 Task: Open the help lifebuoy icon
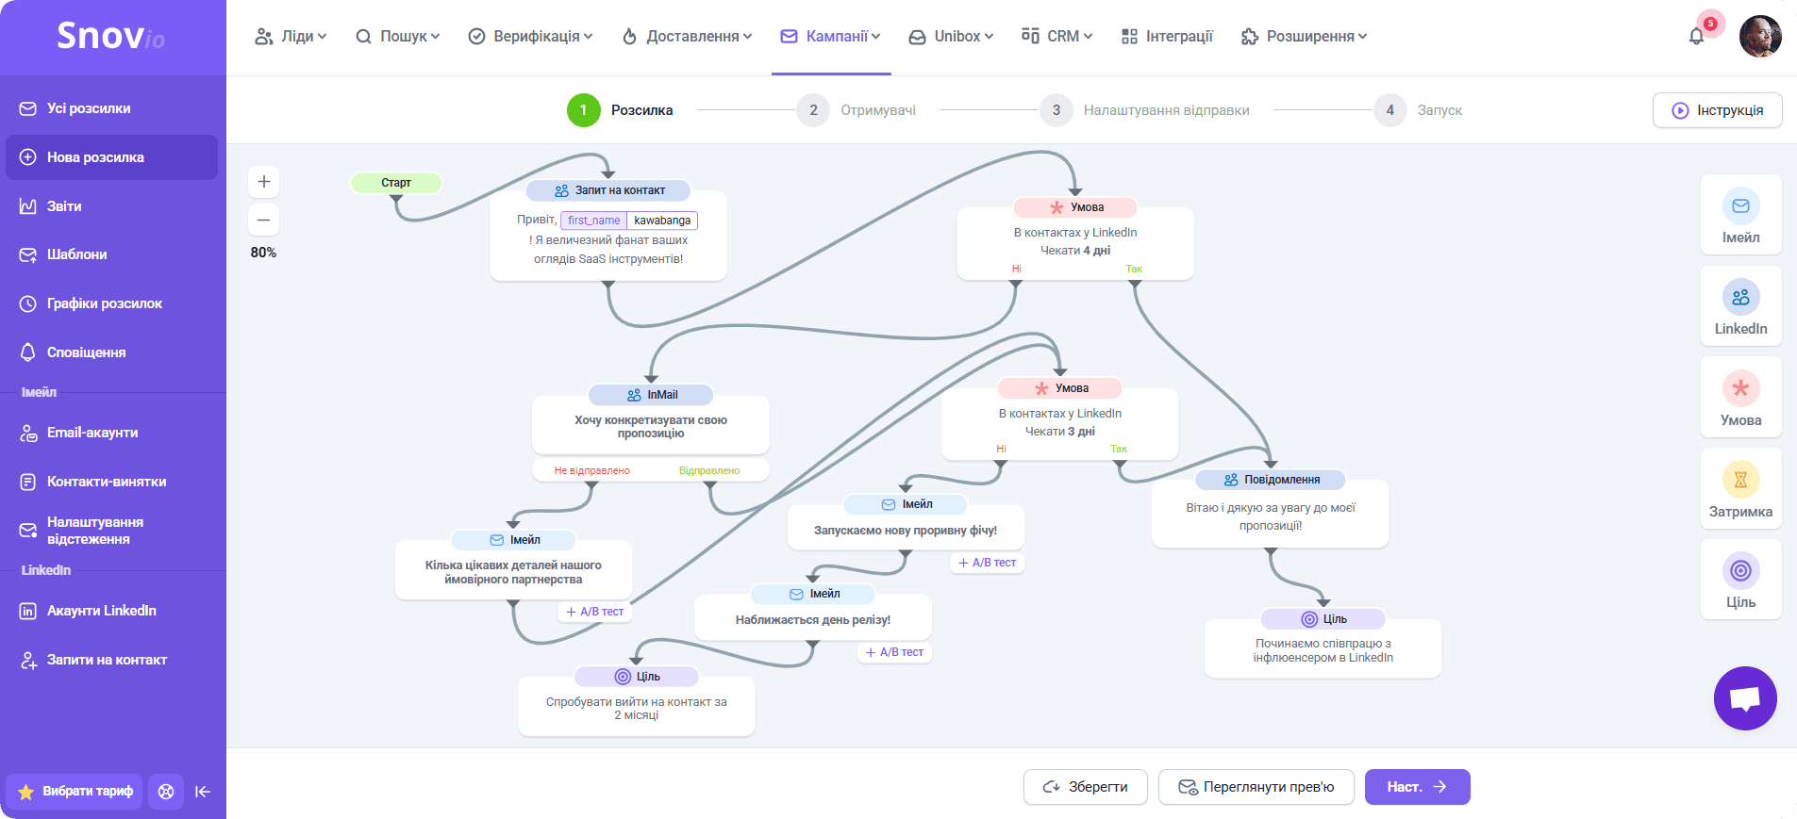click(166, 792)
